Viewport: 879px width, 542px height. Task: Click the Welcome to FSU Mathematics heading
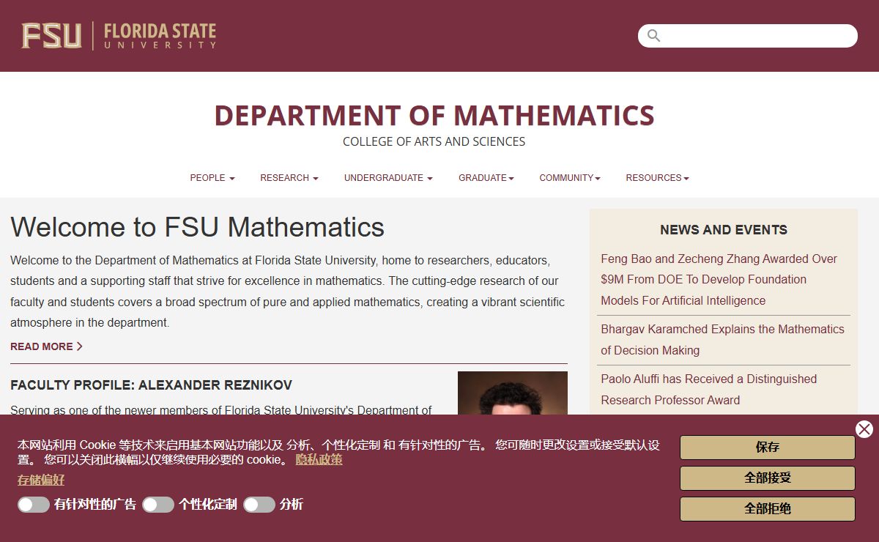[197, 227]
